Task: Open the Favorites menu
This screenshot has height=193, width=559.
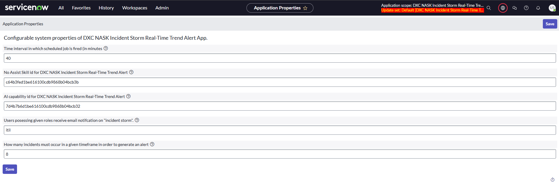Action: (81, 8)
